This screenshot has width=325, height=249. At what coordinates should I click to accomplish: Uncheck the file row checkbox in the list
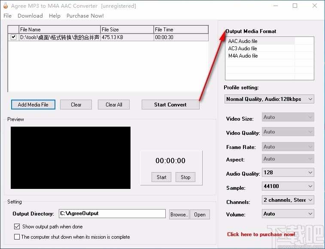(13, 37)
